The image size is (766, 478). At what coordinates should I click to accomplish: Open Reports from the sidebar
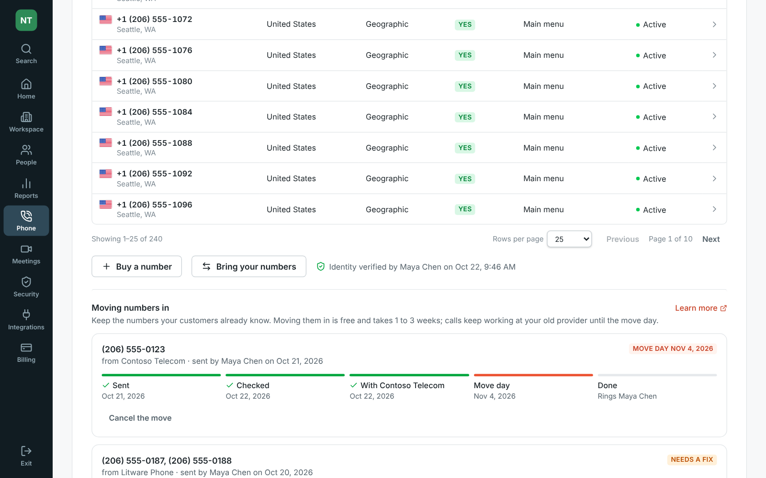coord(26,189)
